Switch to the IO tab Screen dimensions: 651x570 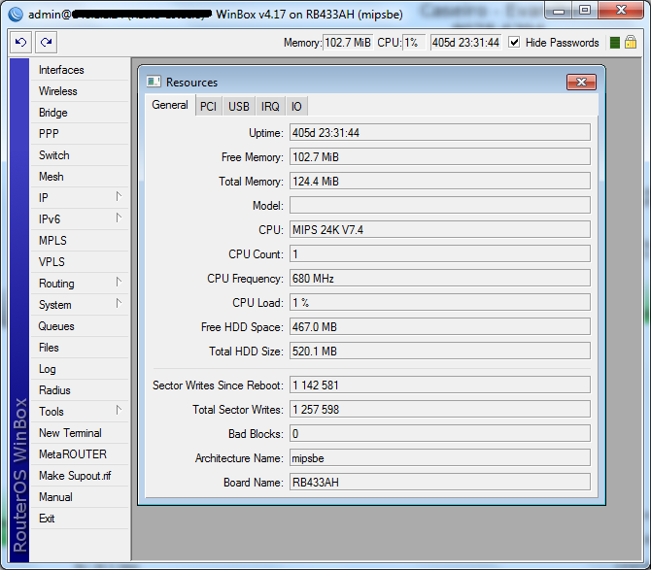point(296,107)
